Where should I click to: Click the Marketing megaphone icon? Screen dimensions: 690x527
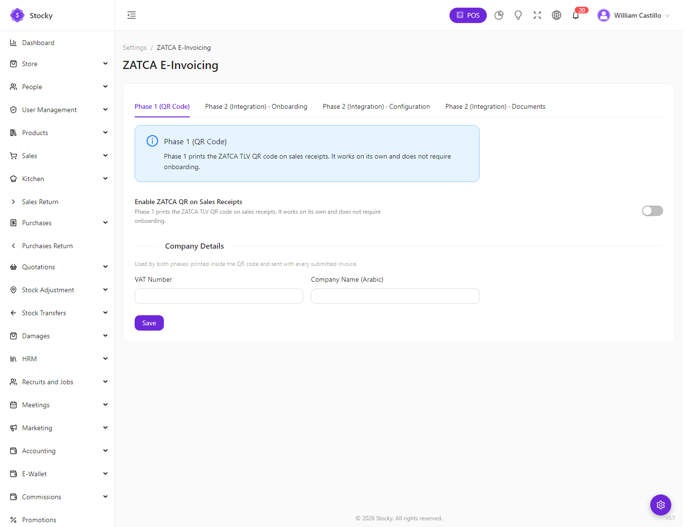coord(13,428)
